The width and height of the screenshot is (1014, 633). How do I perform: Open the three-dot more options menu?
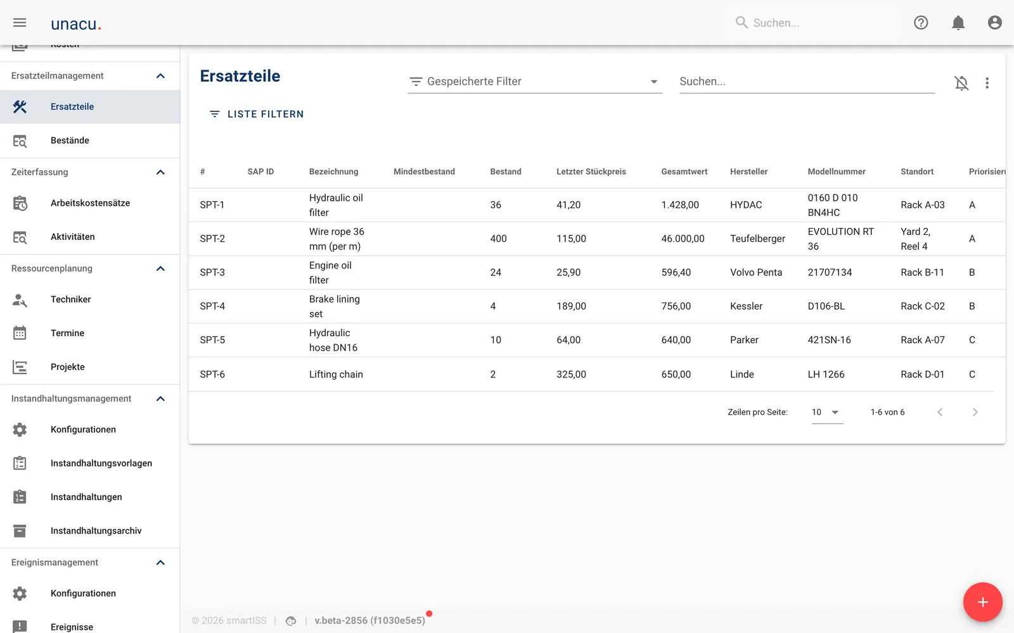tap(987, 83)
